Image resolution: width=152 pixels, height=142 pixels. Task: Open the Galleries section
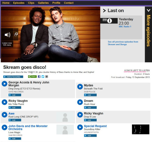pyautogui.click(x=43, y=3)
